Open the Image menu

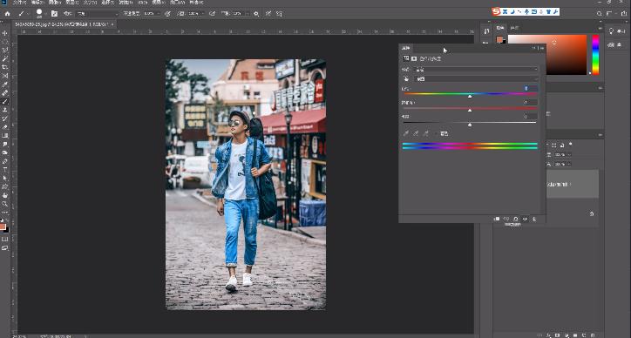coord(55,3)
